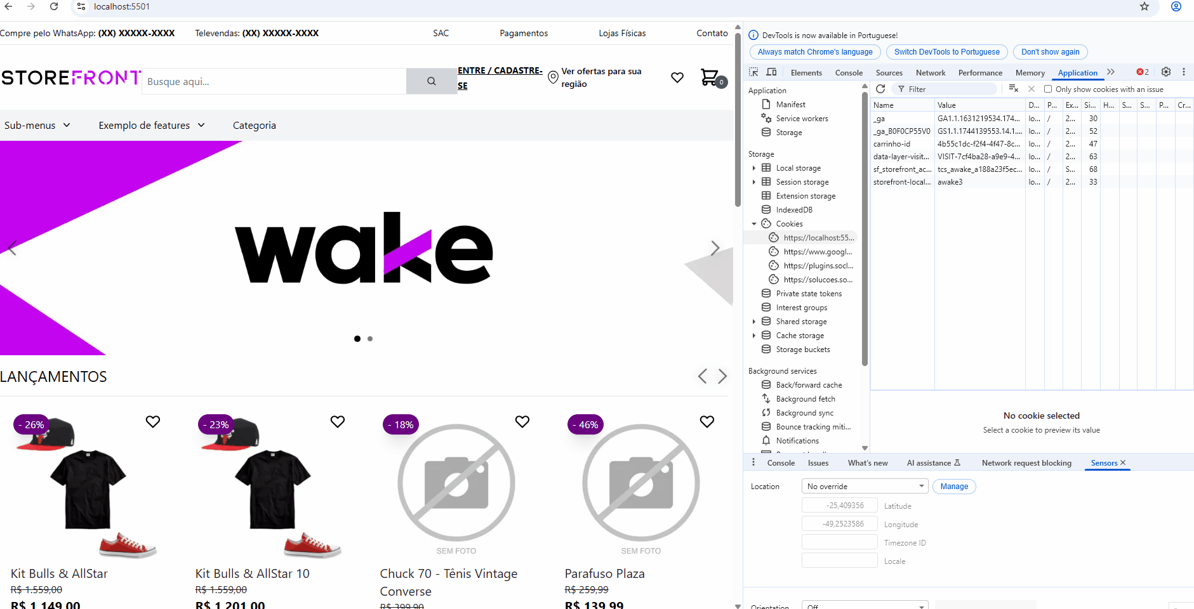Switch to the Elements tab
The image size is (1194, 609).
click(806, 73)
